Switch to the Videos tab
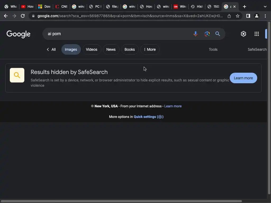Screen dimensions: 271x203 click(92, 49)
